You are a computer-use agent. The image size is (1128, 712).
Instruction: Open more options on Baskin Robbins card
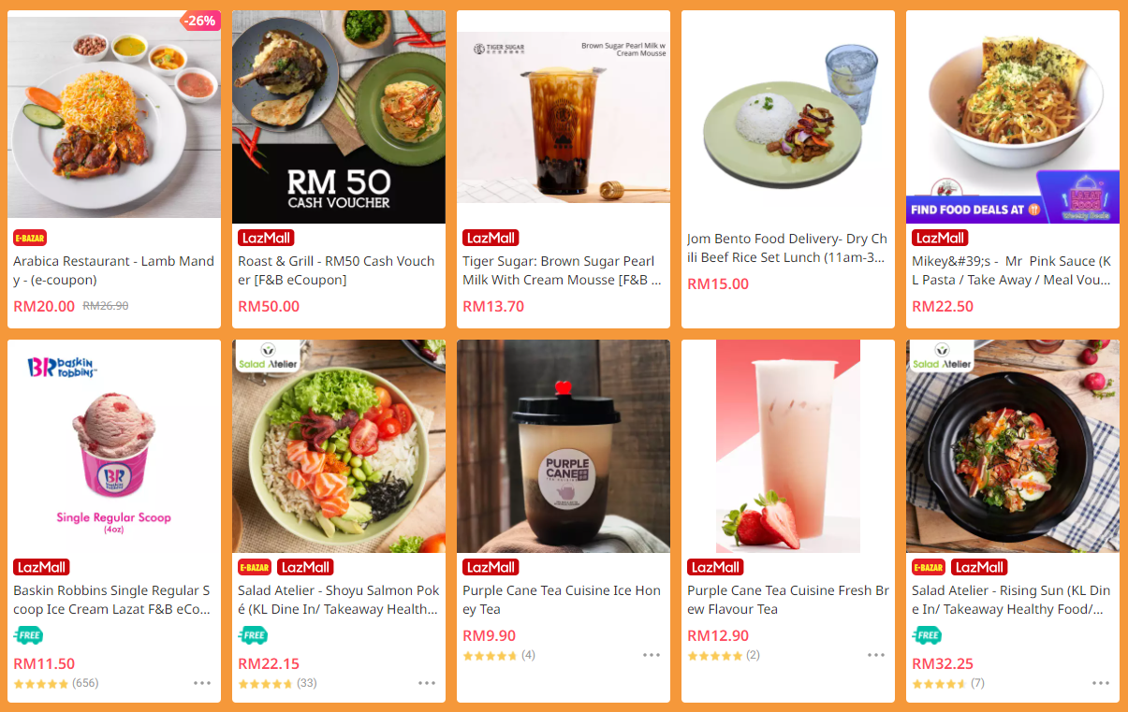pos(202,683)
